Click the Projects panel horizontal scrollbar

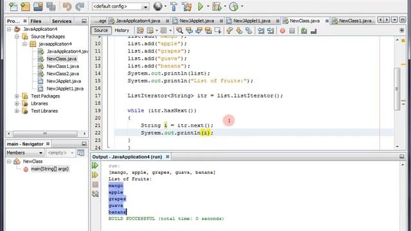pyautogui.click(x=45, y=133)
